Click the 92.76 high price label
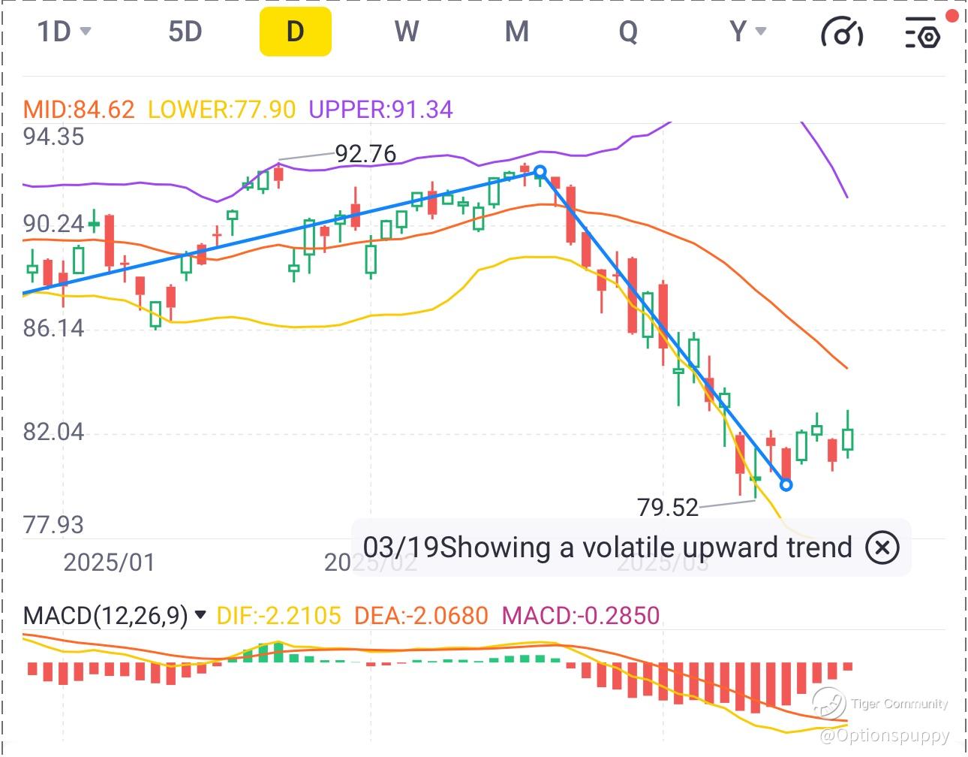968x757 pixels. [x=365, y=154]
